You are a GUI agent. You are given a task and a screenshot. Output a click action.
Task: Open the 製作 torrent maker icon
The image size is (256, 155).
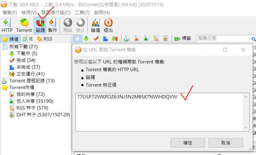pos(53,25)
